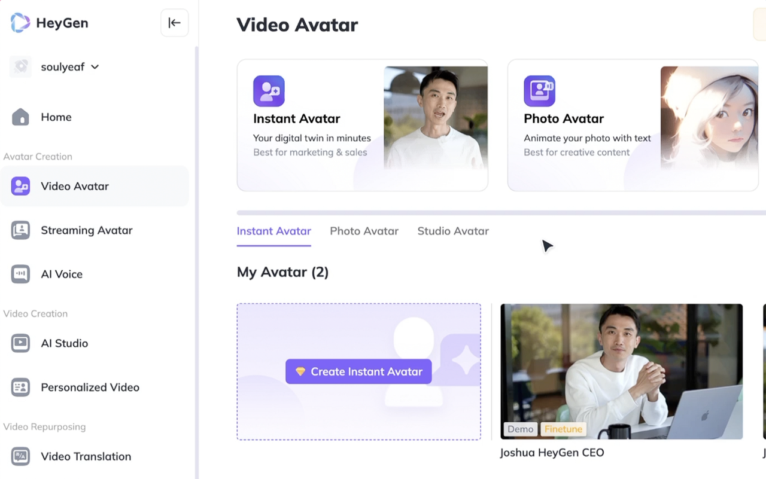Click the AI Studio play icon
Image resolution: width=766 pixels, height=479 pixels.
(20, 343)
